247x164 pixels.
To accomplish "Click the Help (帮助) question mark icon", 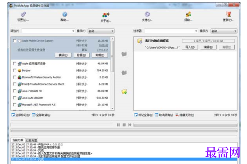I will (65, 14).
